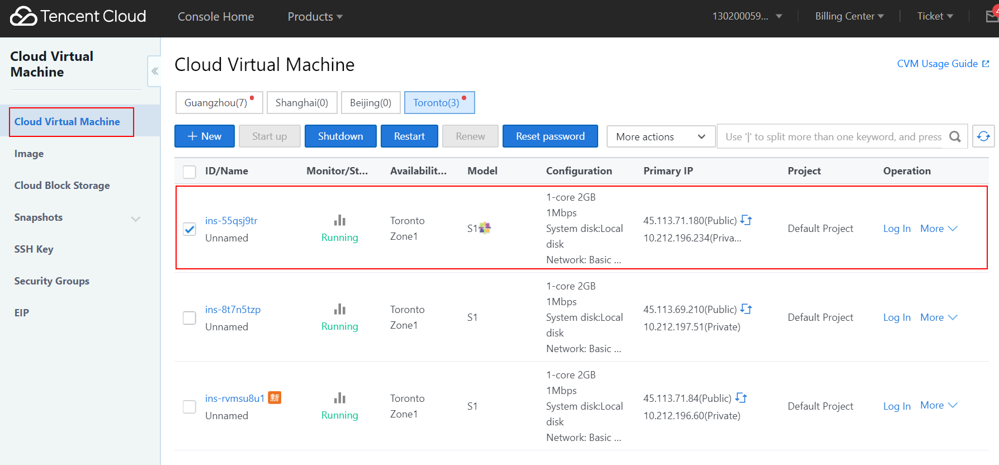Open EIP in sidebar

pyautogui.click(x=22, y=313)
